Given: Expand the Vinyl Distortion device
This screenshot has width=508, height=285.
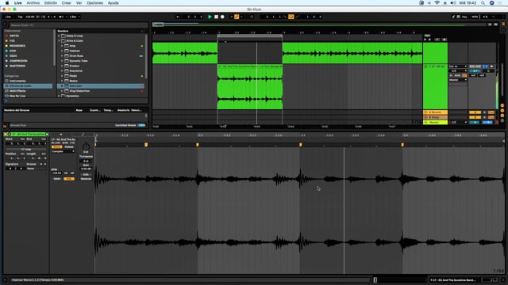Looking at the screenshot, I should click(x=62, y=91).
